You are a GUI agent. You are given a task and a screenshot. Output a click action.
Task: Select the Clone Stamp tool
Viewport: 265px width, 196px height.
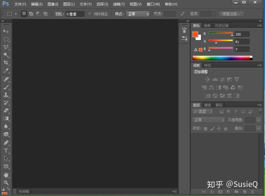coord(6,95)
